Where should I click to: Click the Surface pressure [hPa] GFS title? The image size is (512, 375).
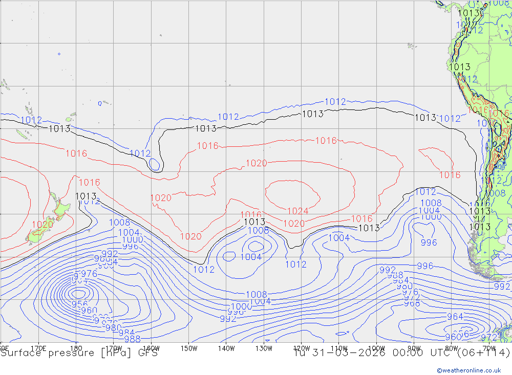pyautogui.click(x=79, y=353)
